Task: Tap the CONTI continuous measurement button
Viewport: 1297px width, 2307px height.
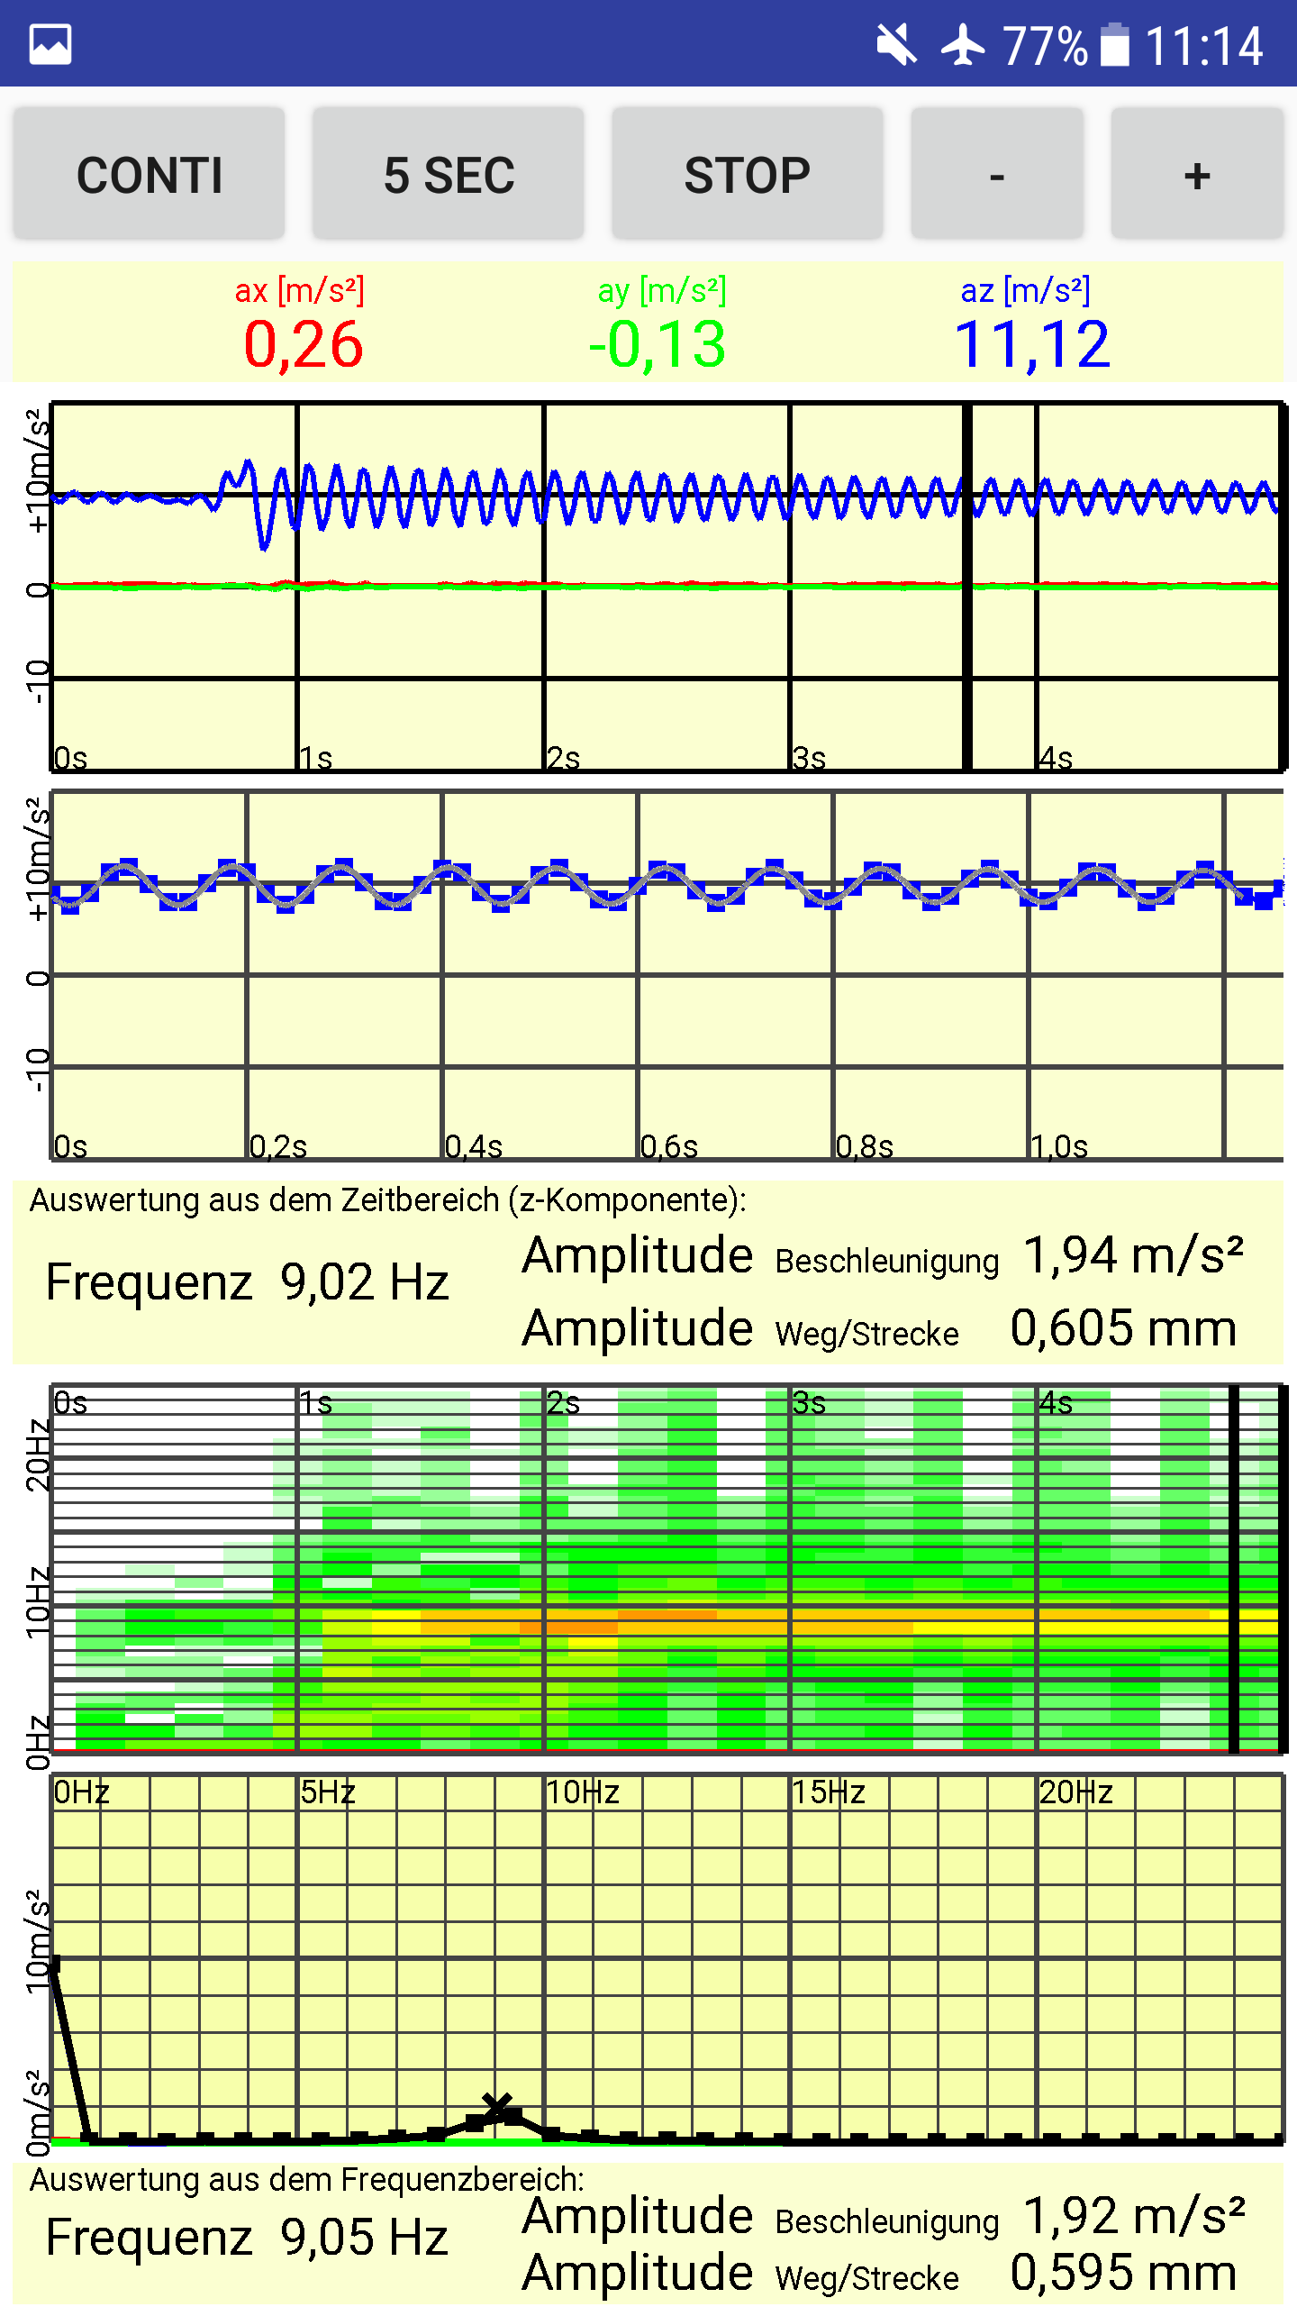Action: [149, 174]
